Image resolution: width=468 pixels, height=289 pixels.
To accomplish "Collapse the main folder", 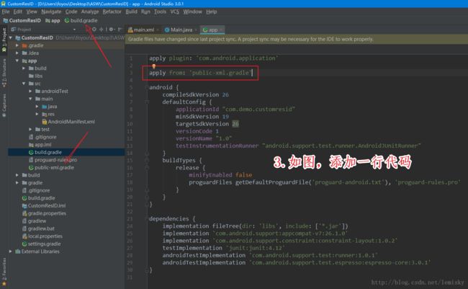I will coord(30,99).
